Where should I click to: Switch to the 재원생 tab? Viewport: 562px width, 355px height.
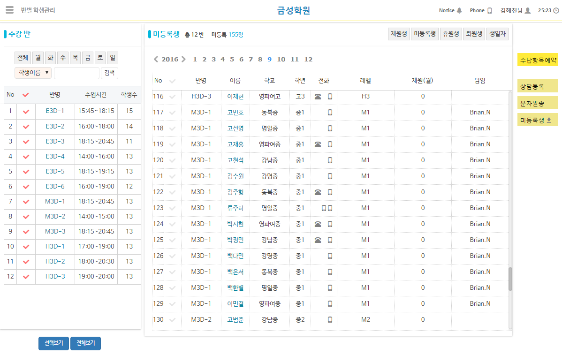point(399,34)
